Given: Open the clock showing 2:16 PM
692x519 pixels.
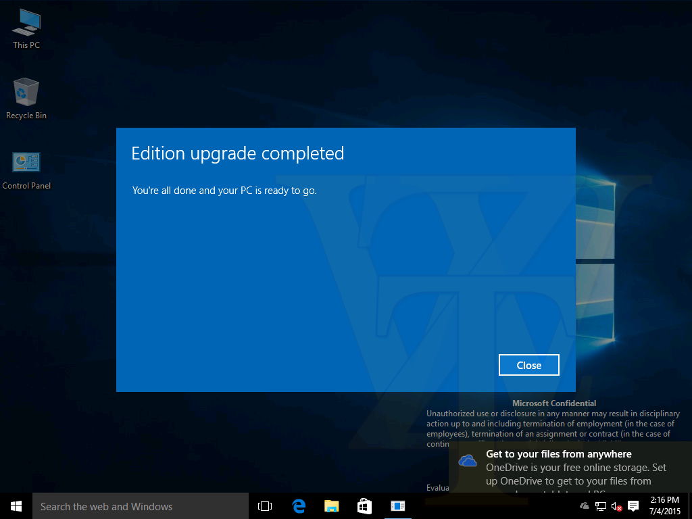Looking at the screenshot, I should [665, 505].
